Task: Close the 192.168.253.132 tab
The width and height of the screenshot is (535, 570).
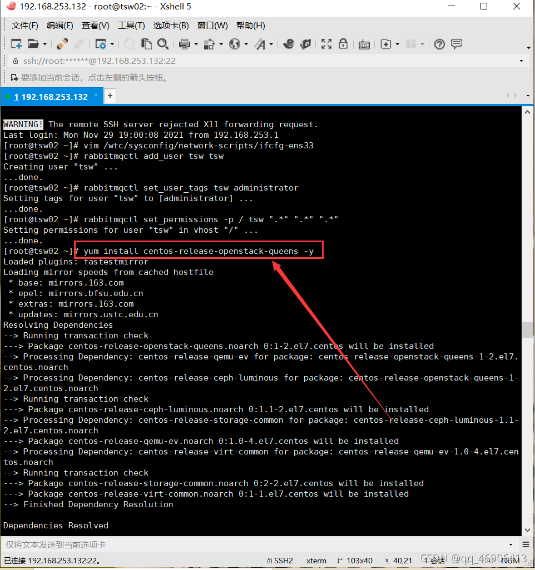Action: (x=96, y=95)
